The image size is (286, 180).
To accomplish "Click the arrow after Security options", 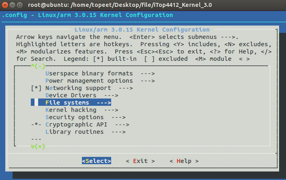I will click(118, 117).
